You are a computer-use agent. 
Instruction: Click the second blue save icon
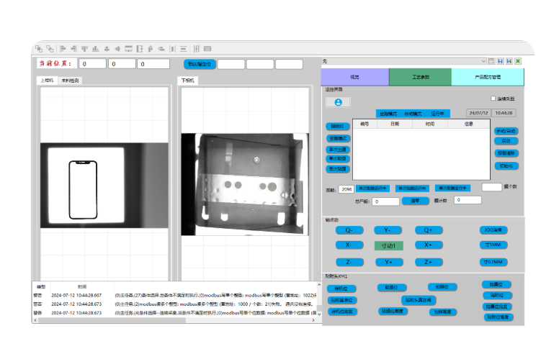(x=509, y=62)
